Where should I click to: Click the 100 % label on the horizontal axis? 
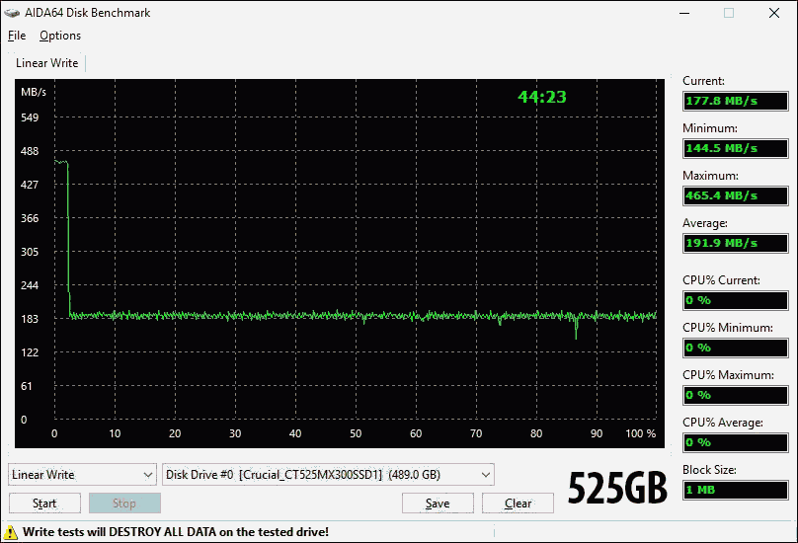[x=640, y=433]
